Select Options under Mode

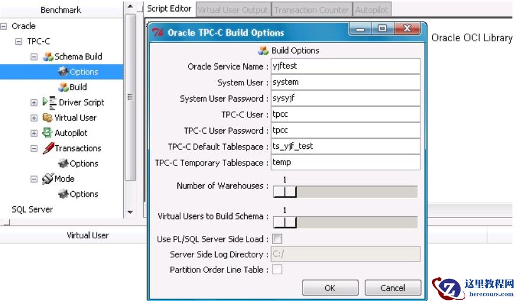(84, 194)
